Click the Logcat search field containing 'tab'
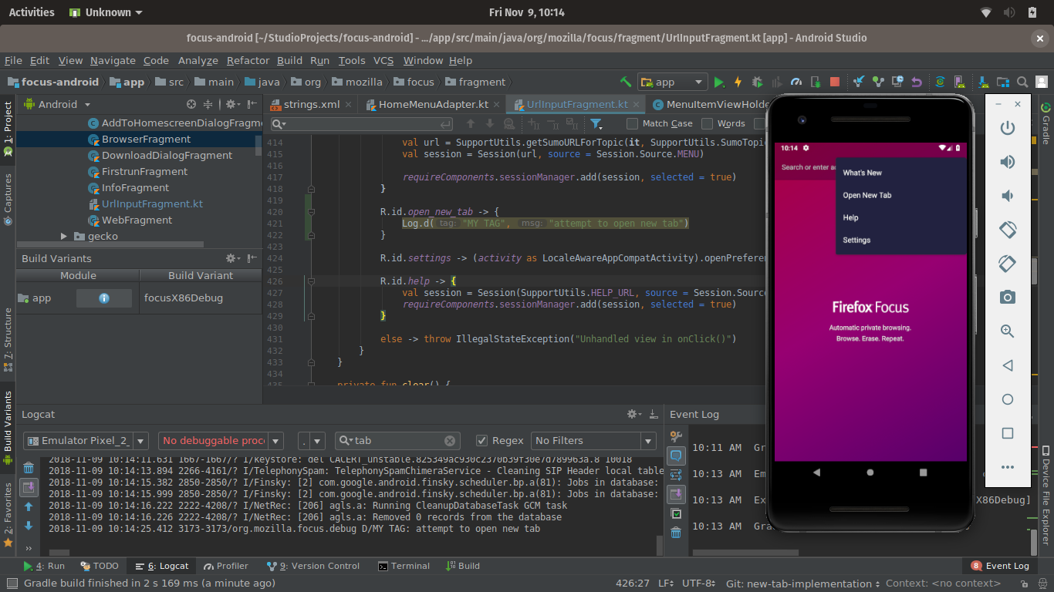This screenshot has height=592, width=1054. pos(395,441)
